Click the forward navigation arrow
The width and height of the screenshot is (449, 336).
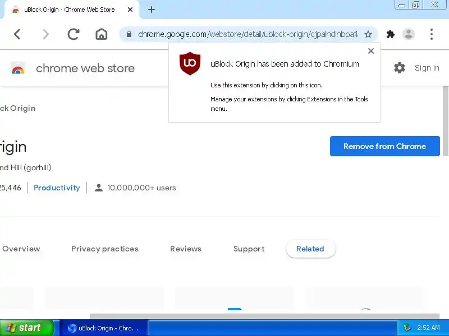(x=45, y=34)
